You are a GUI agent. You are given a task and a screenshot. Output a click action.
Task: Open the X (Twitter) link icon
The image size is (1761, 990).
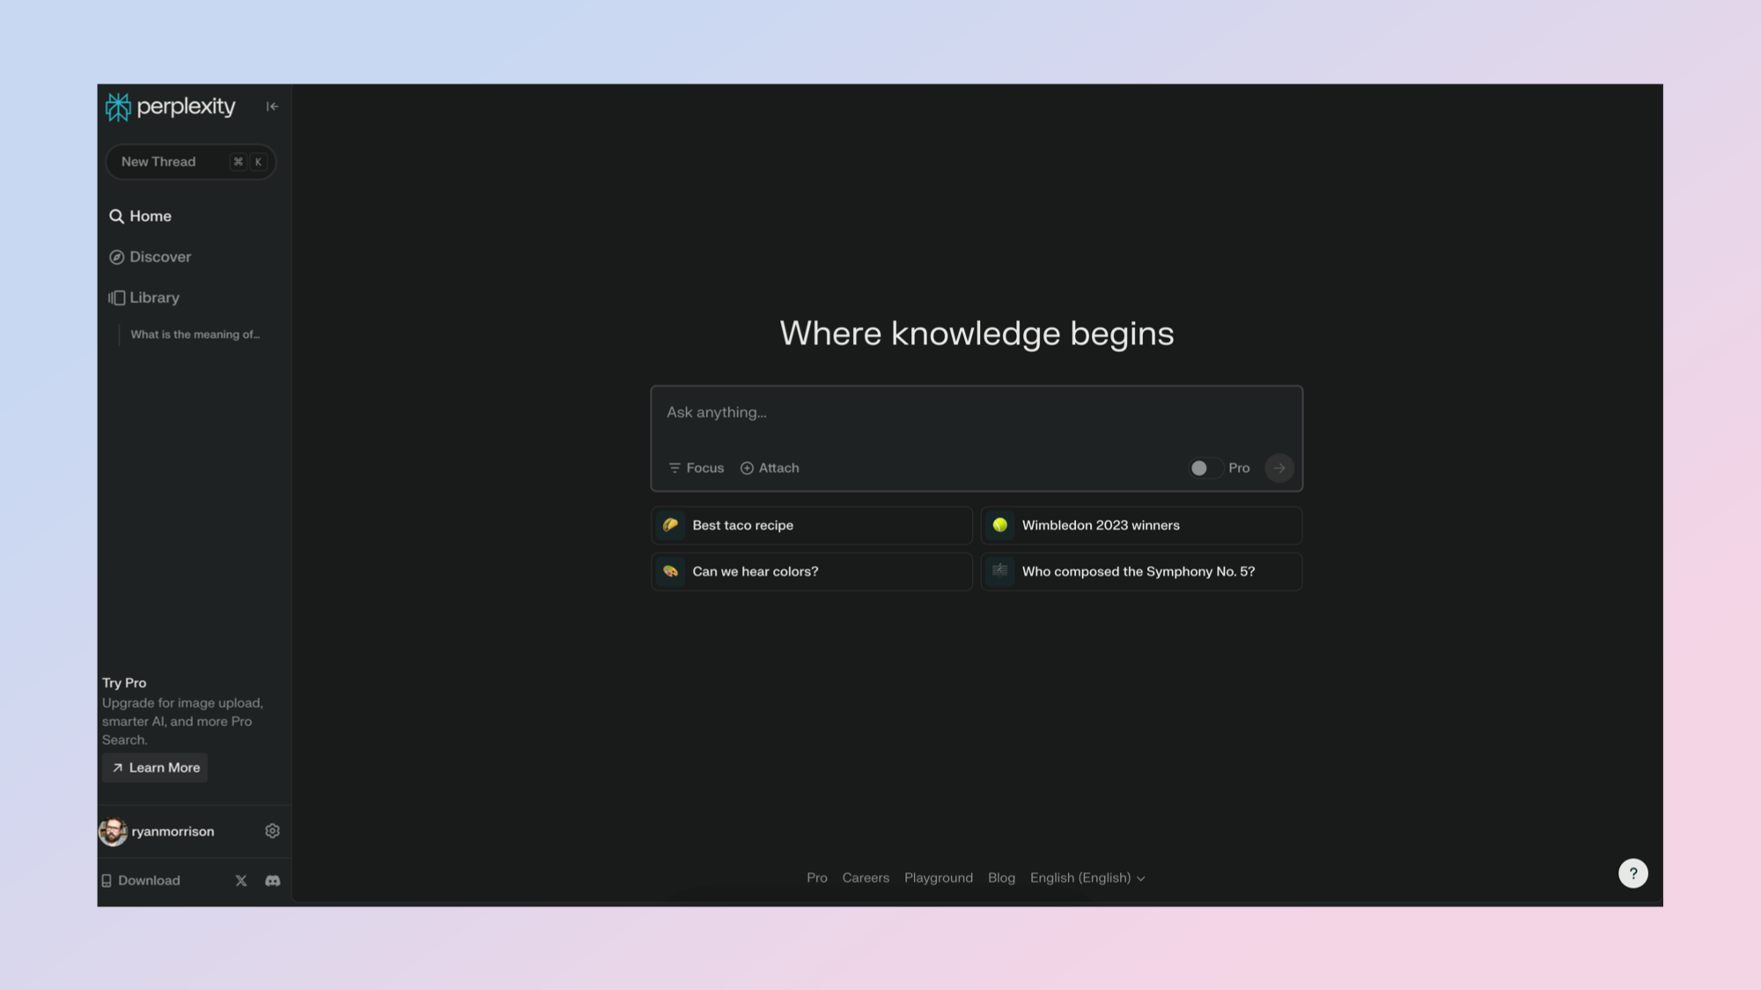[x=240, y=880]
